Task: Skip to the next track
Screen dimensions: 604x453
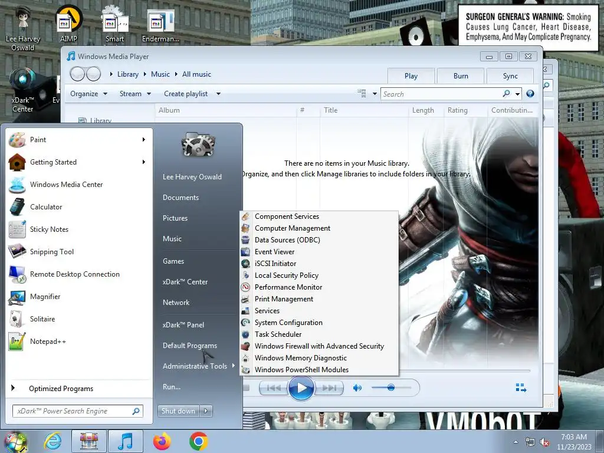Action: 329,388
